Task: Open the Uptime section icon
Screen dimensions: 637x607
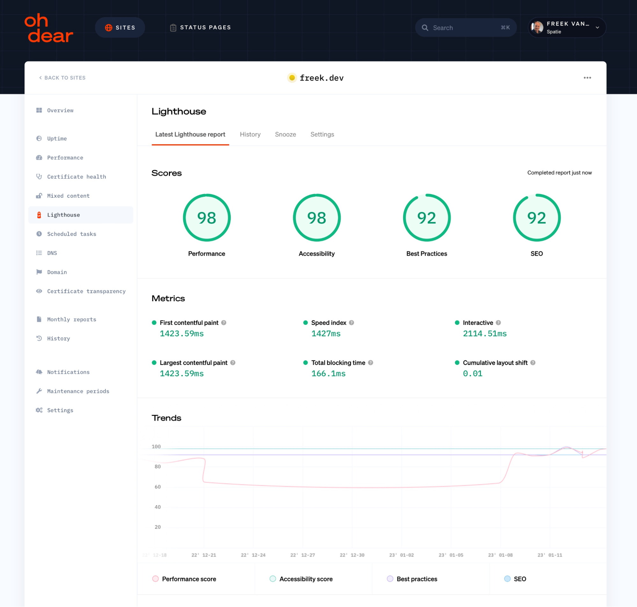Action: pos(39,138)
